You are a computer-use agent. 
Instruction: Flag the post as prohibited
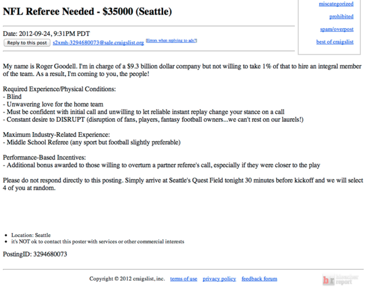pos(341,16)
